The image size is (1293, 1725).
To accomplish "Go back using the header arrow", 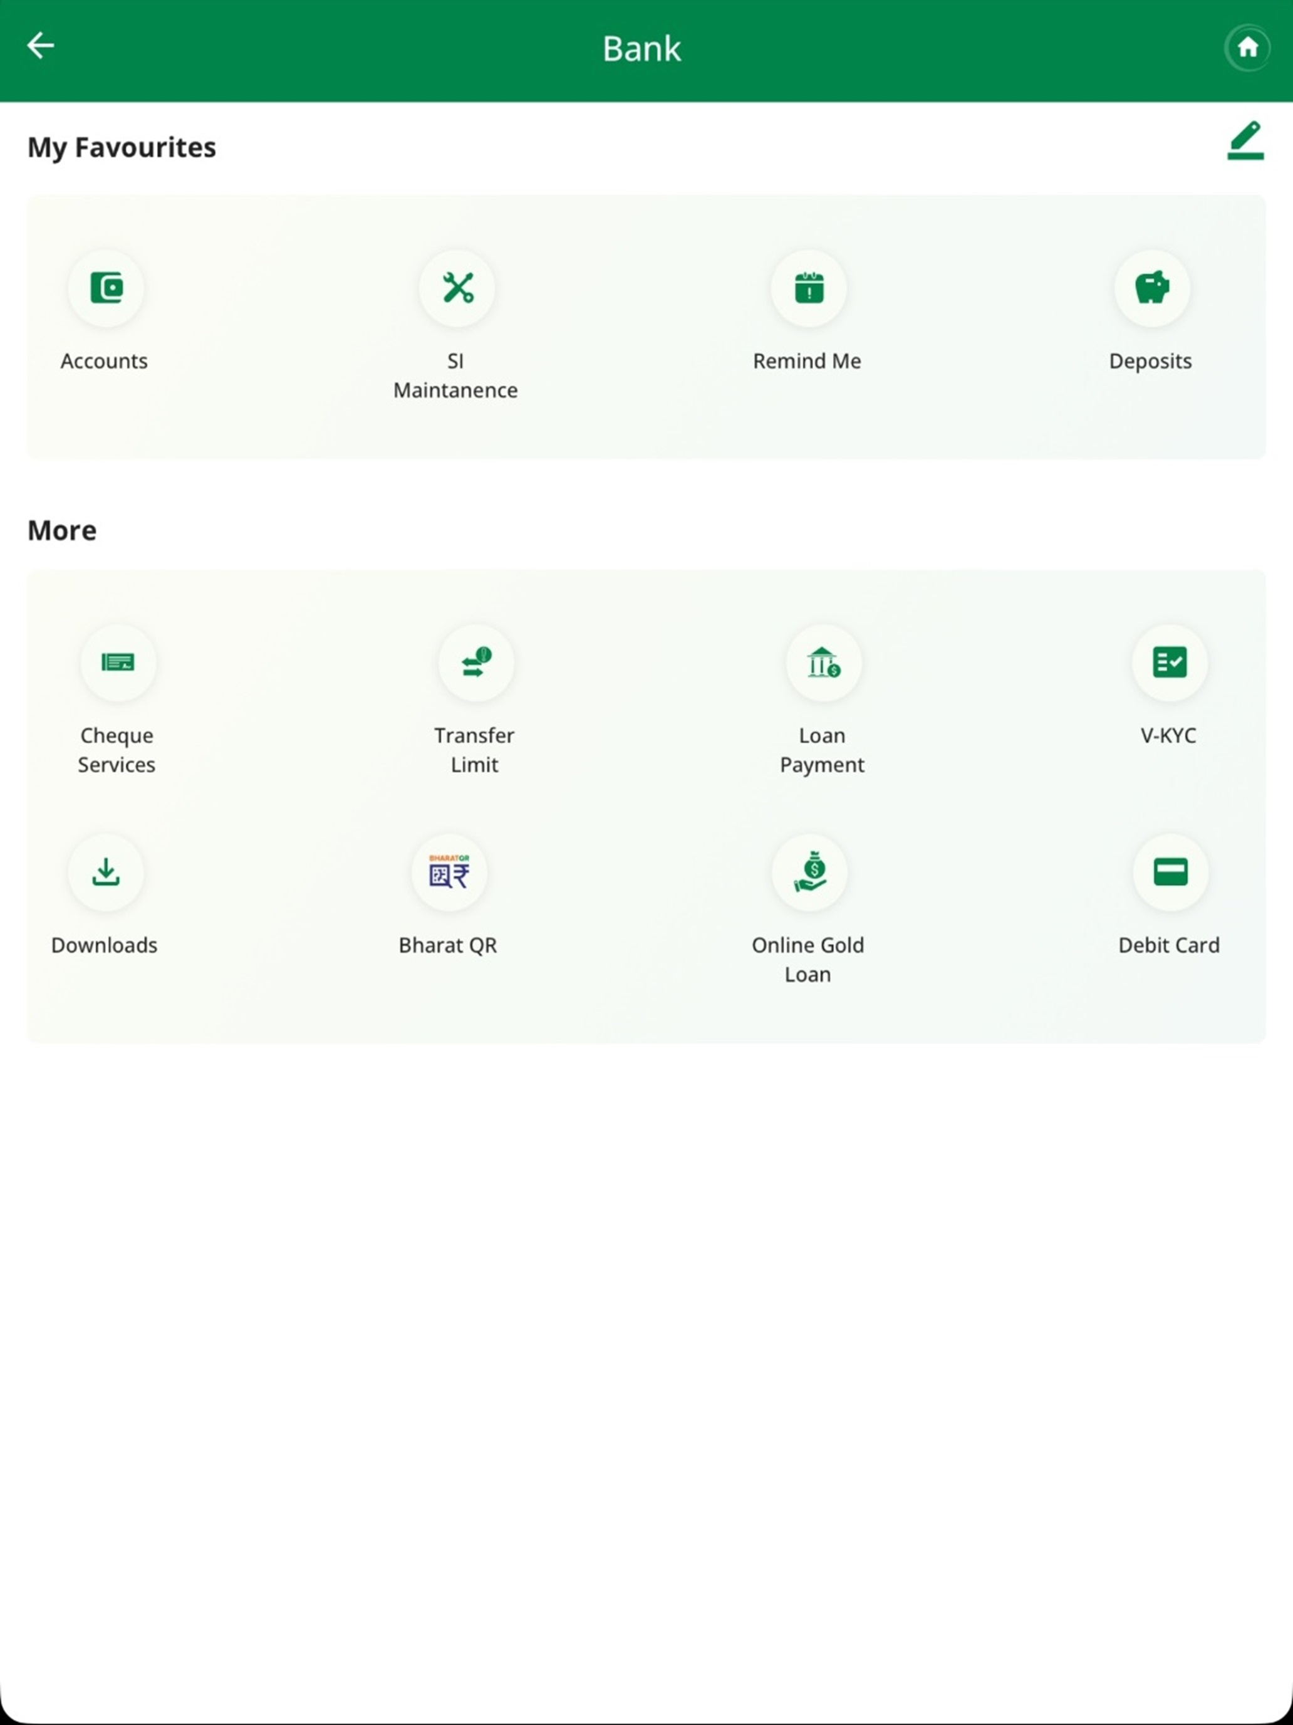I will [x=41, y=45].
